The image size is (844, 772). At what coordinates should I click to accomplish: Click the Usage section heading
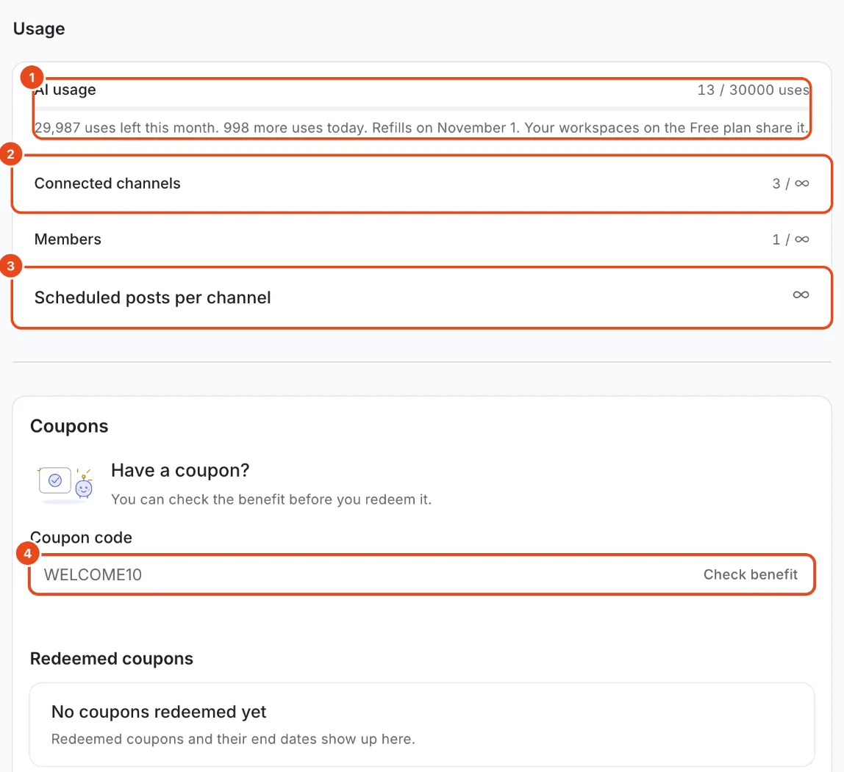39,29
